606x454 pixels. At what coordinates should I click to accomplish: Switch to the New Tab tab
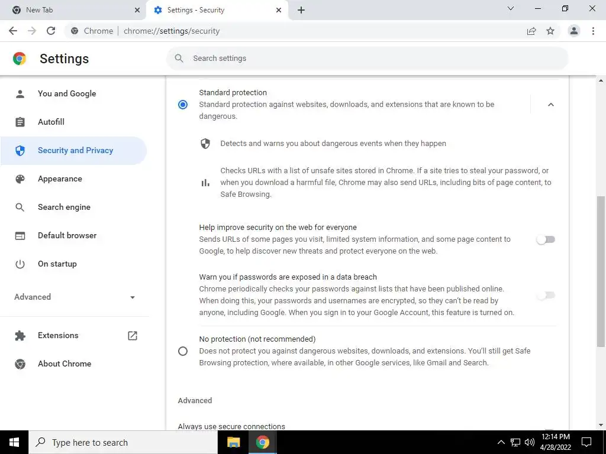coord(73,10)
